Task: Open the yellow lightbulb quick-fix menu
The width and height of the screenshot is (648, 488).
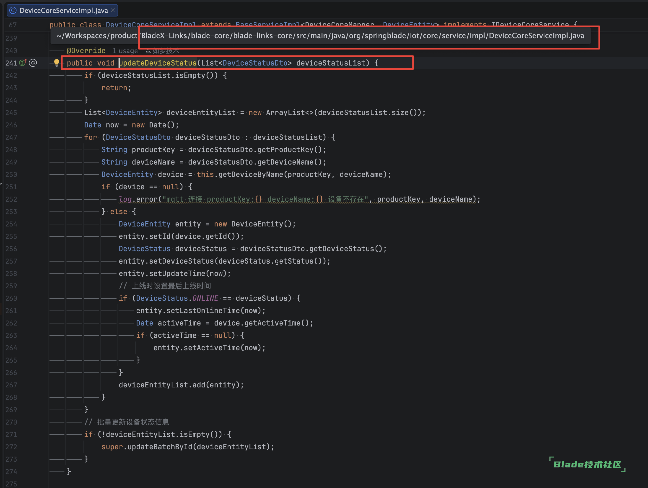Action: pyautogui.click(x=56, y=62)
